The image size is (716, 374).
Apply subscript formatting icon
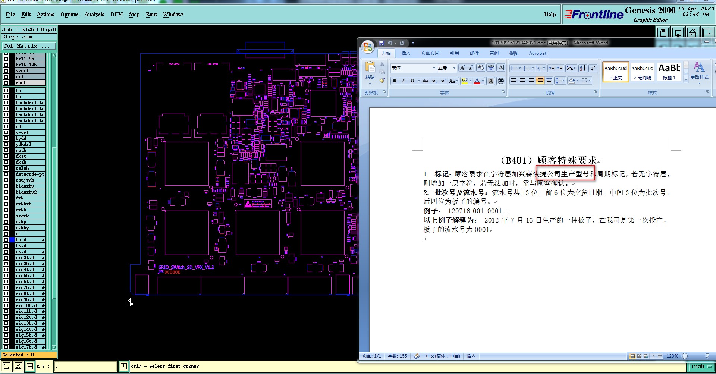[x=434, y=81]
